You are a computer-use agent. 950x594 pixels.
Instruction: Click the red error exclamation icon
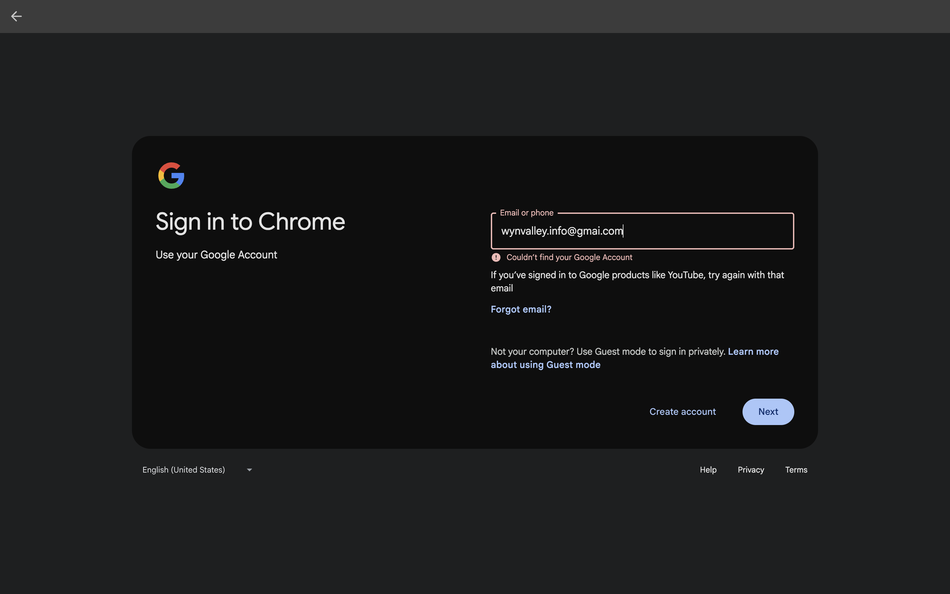coord(496,257)
